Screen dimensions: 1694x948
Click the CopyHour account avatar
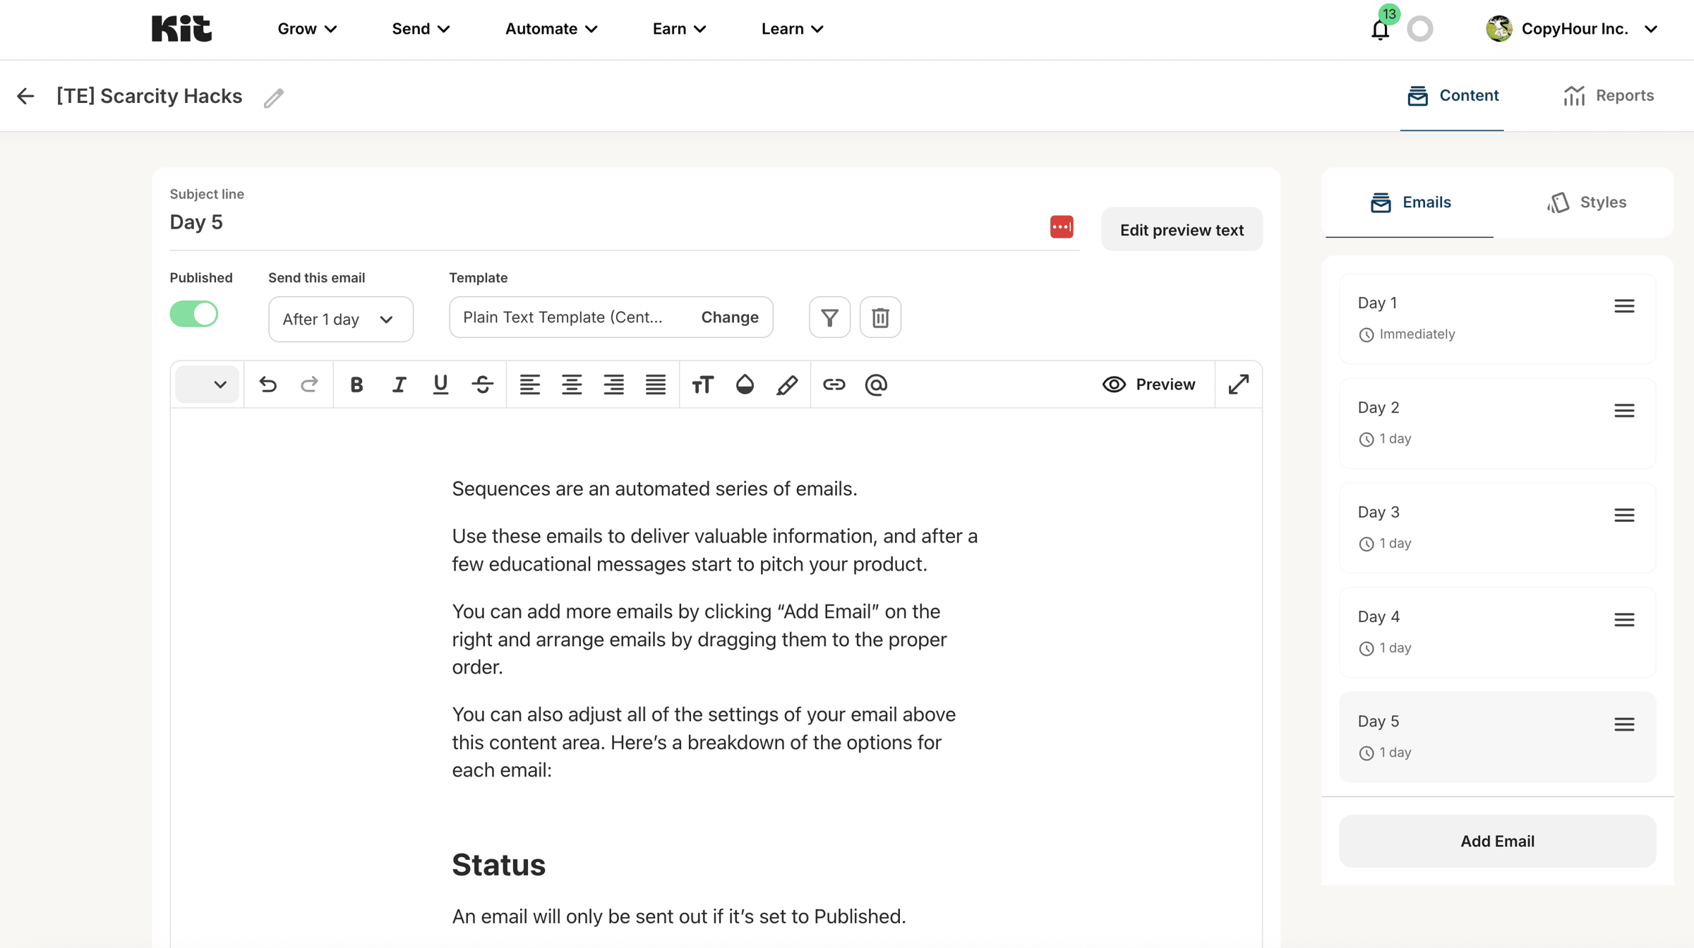click(x=1498, y=29)
